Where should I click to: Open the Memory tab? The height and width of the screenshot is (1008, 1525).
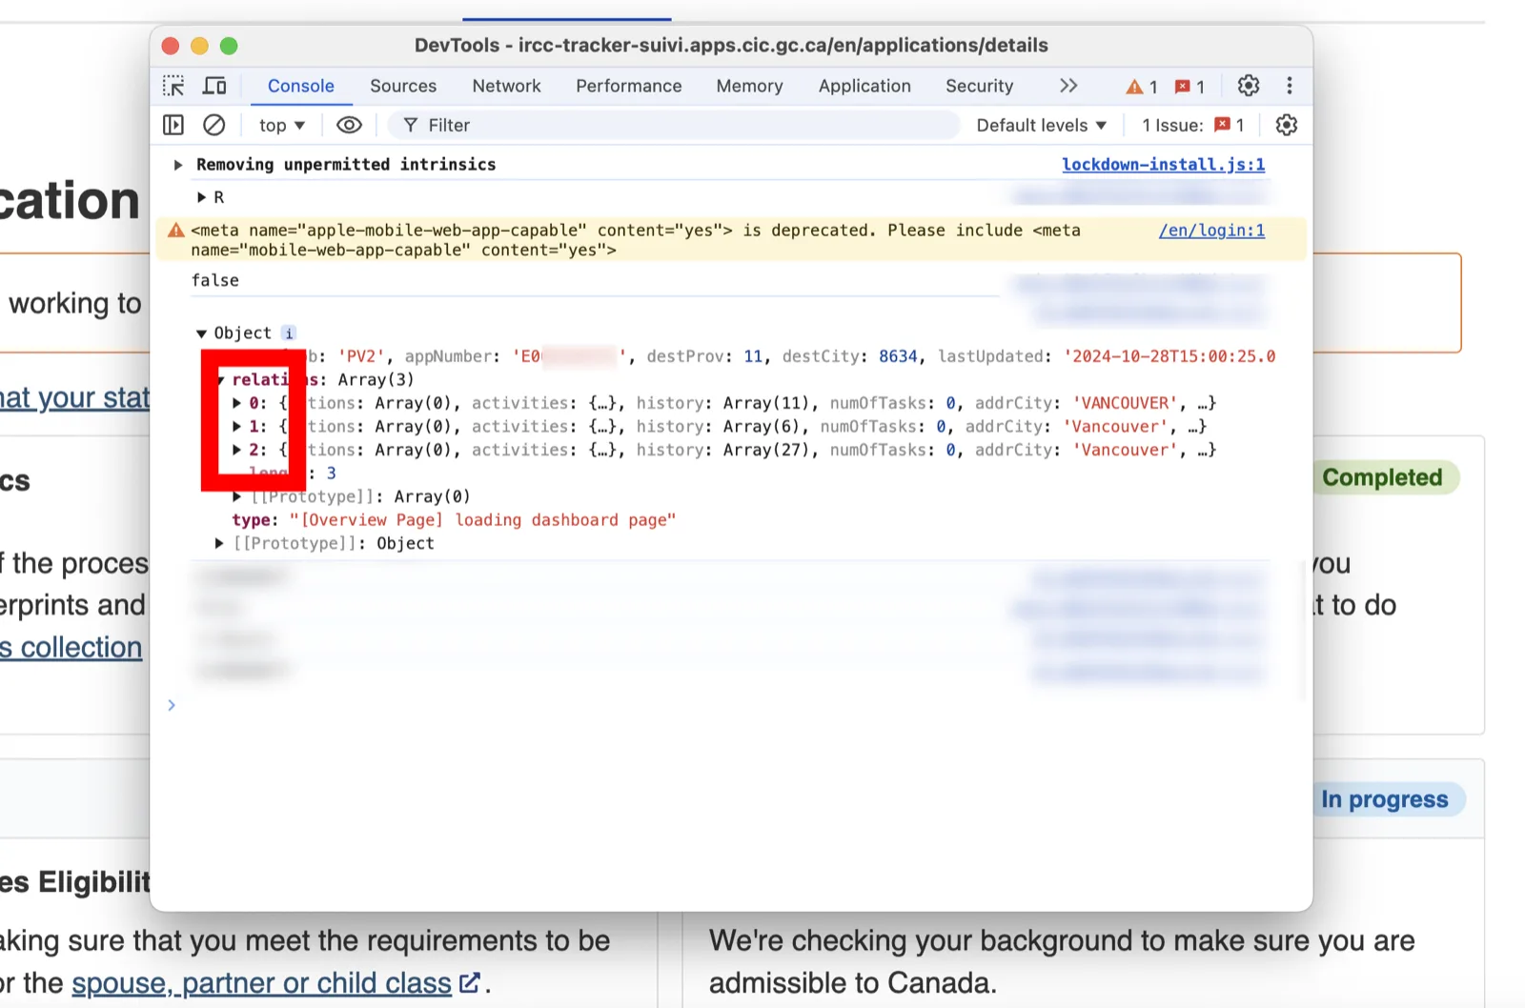[x=750, y=86]
